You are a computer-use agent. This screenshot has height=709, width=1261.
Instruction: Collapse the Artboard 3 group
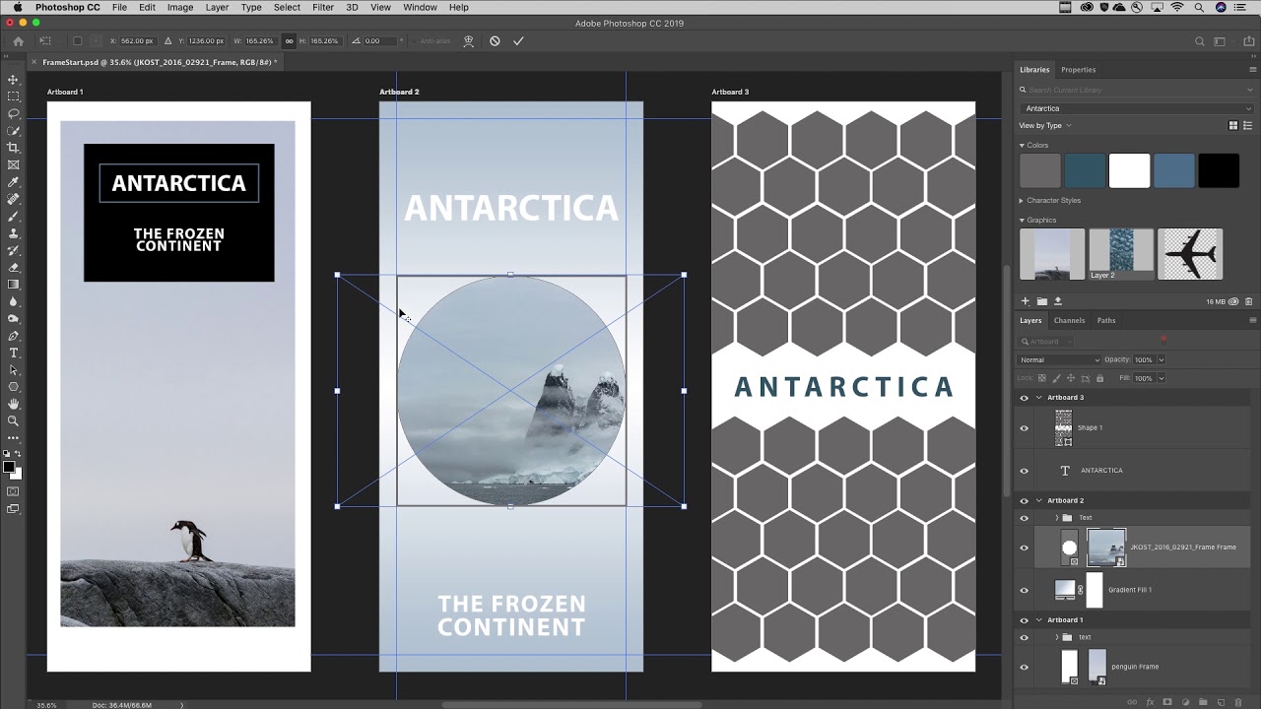1038,398
